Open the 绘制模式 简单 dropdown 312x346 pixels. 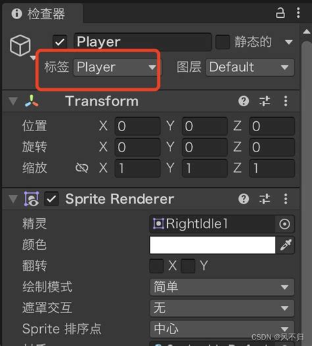pos(222,287)
